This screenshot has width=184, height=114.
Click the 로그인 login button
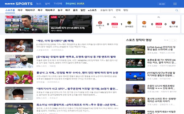(162, 4)
